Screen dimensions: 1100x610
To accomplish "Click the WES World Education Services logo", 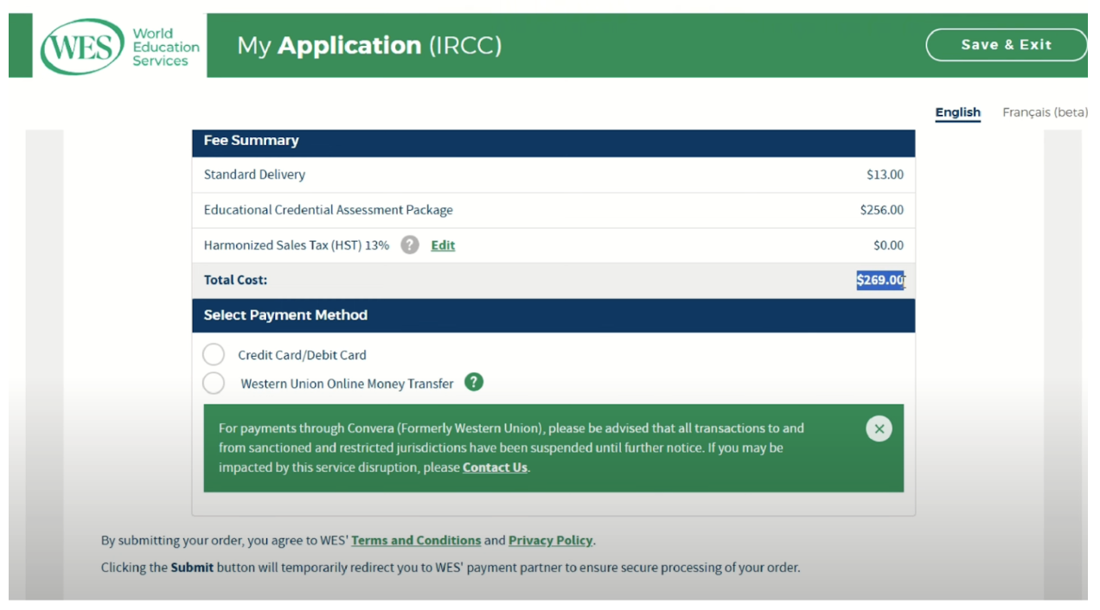I will (83, 45).
